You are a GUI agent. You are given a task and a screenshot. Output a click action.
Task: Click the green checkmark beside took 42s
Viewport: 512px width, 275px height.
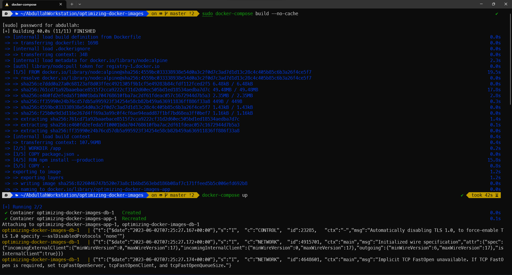tap(462, 195)
